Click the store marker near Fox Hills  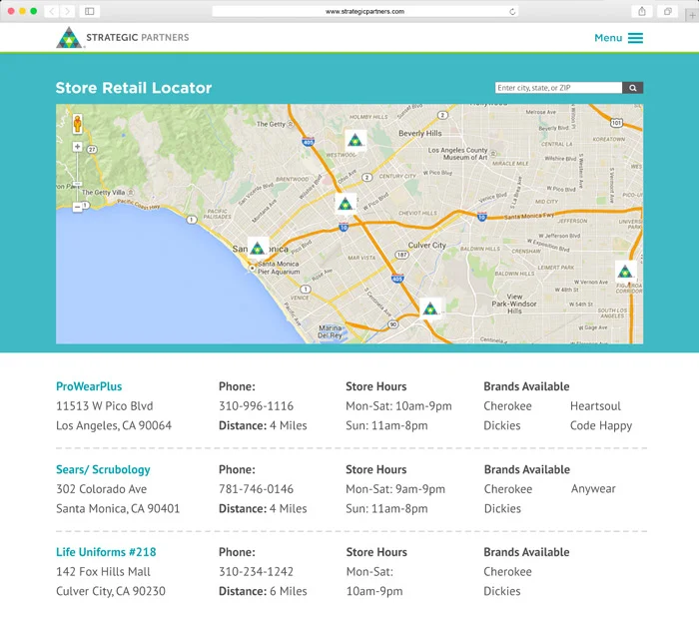(x=430, y=309)
